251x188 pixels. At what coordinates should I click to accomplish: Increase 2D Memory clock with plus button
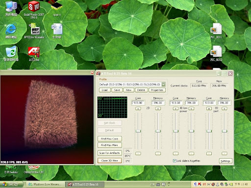[158, 109]
